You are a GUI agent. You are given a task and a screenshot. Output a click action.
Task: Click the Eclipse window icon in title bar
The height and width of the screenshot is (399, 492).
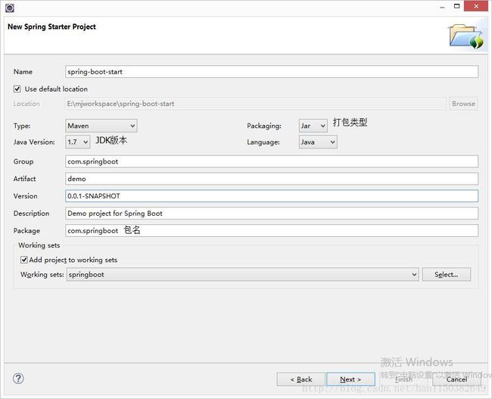click(10, 8)
